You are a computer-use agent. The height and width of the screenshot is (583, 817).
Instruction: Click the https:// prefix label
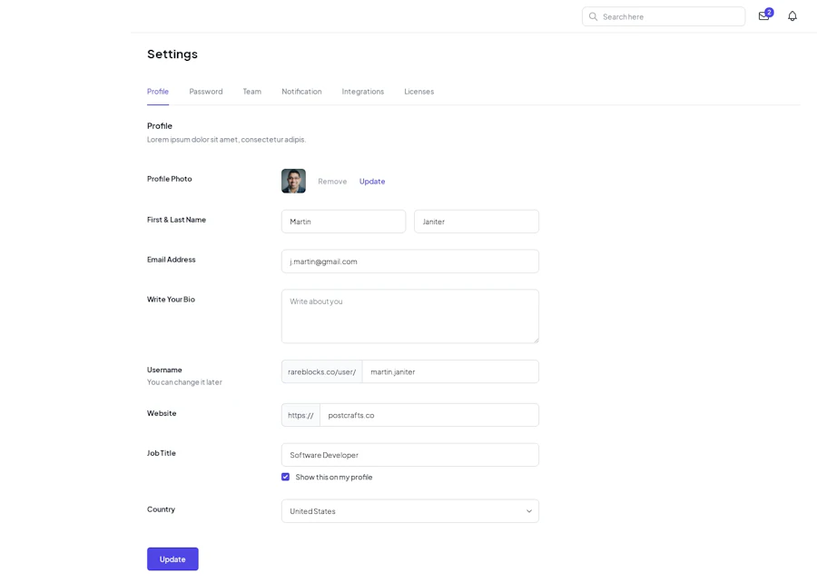coord(300,415)
